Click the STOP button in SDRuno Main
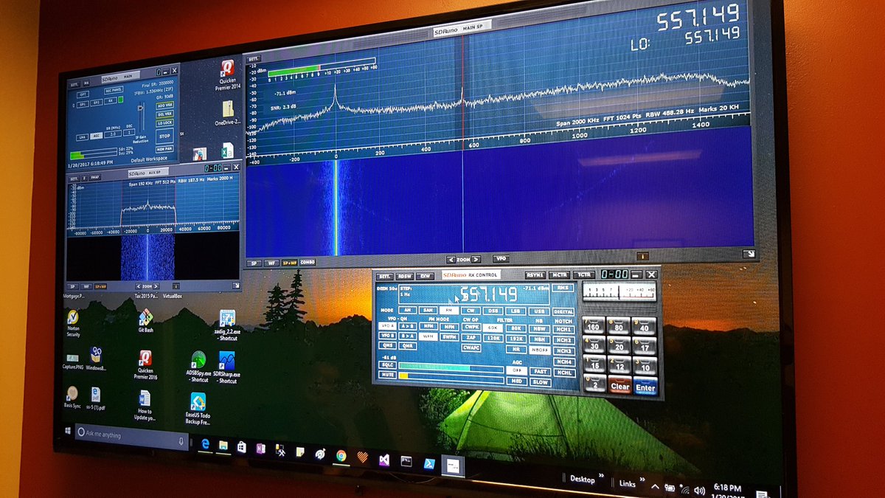This screenshot has width=885, height=498. (164, 136)
